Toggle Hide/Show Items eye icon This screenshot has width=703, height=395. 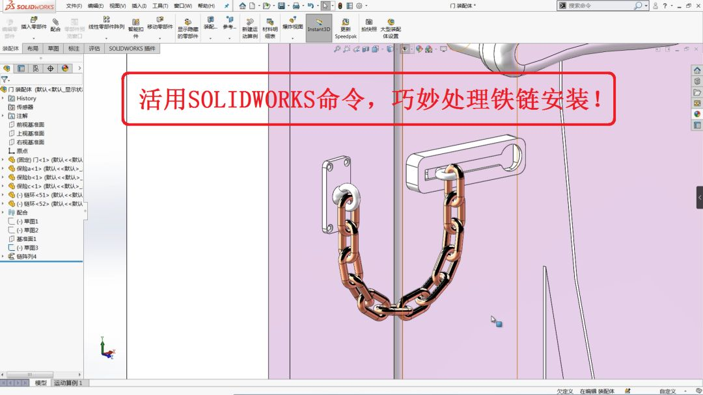pyautogui.click(x=405, y=49)
